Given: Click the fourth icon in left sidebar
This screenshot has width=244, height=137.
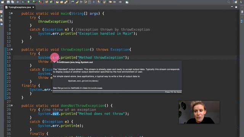Looking at the screenshot, I should [2, 24].
